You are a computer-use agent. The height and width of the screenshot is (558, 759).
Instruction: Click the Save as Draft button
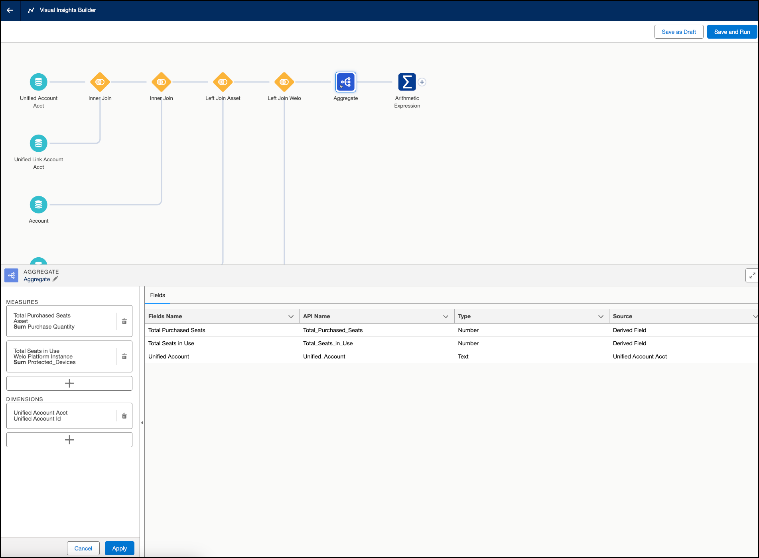point(678,32)
